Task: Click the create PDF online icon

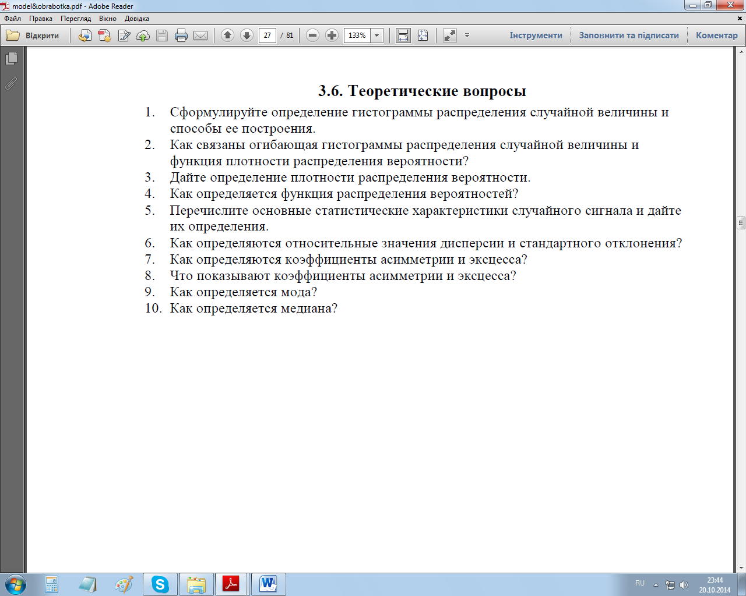Action: tap(104, 36)
